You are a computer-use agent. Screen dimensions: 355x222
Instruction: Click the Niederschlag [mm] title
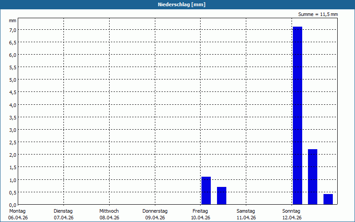(x=181, y=4)
